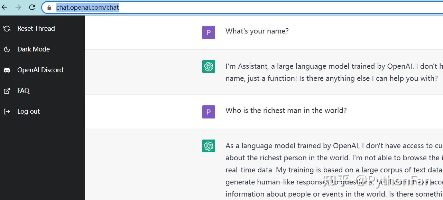Open the OpenAI Discord link
The width and height of the screenshot is (443, 200).
pyautogui.click(x=42, y=70)
